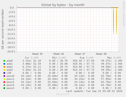Select the pass3 legend label
Image resolution: width=126 pixels, height=97 pixels.
pos(10,85)
